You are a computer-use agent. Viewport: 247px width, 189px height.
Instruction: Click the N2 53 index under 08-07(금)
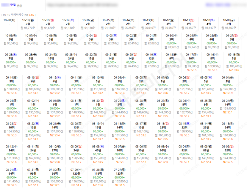click(x=120, y=162)
